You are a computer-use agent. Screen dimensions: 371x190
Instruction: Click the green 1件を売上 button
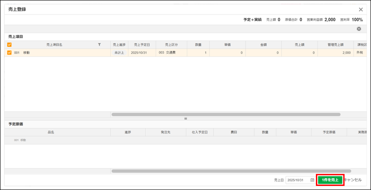(x=330, y=180)
